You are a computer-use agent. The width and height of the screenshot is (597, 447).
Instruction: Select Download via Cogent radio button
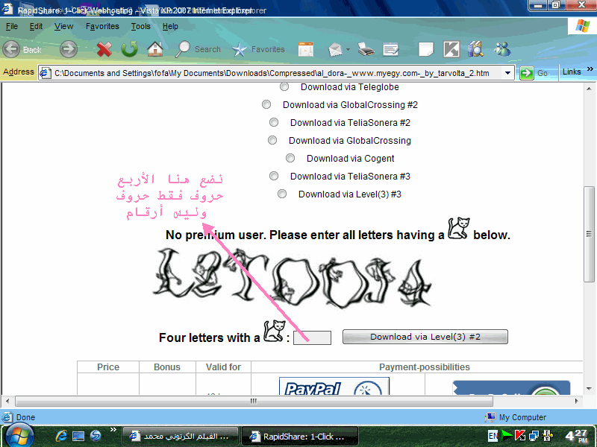coord(290,158)
